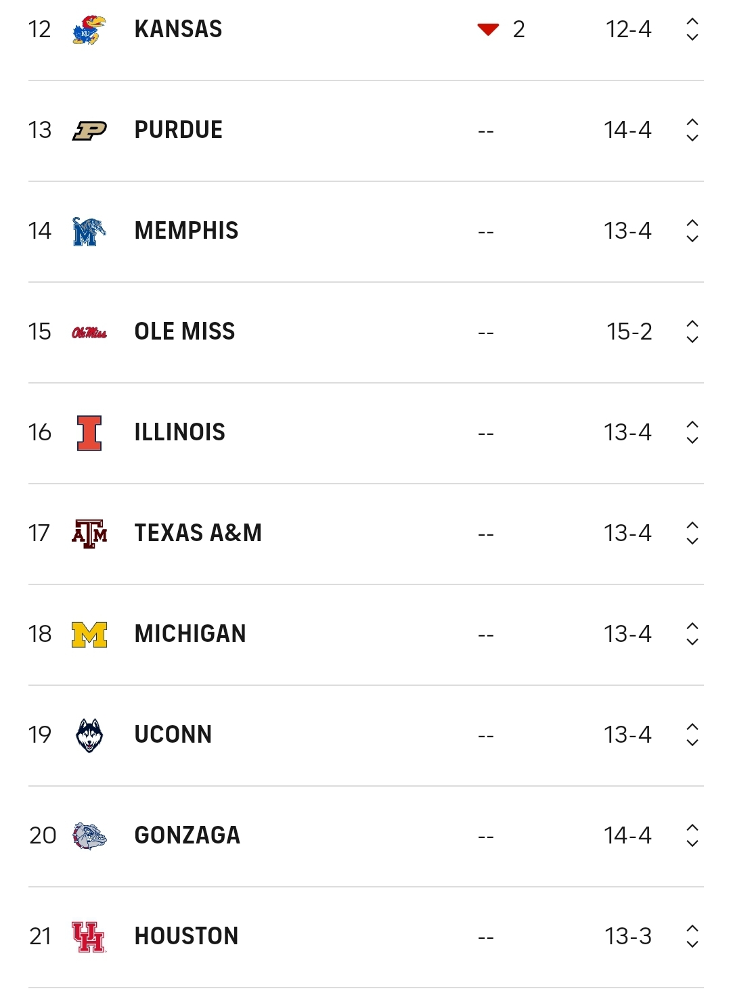Viewport: 731px width, 995px height.
Task: Click the Illinois 13-4 record
Action: point(627,432)
